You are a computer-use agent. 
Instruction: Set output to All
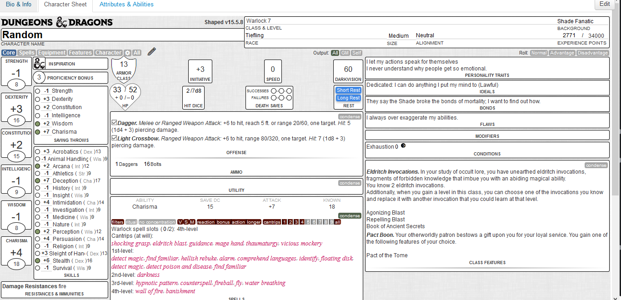click(335, 53)
